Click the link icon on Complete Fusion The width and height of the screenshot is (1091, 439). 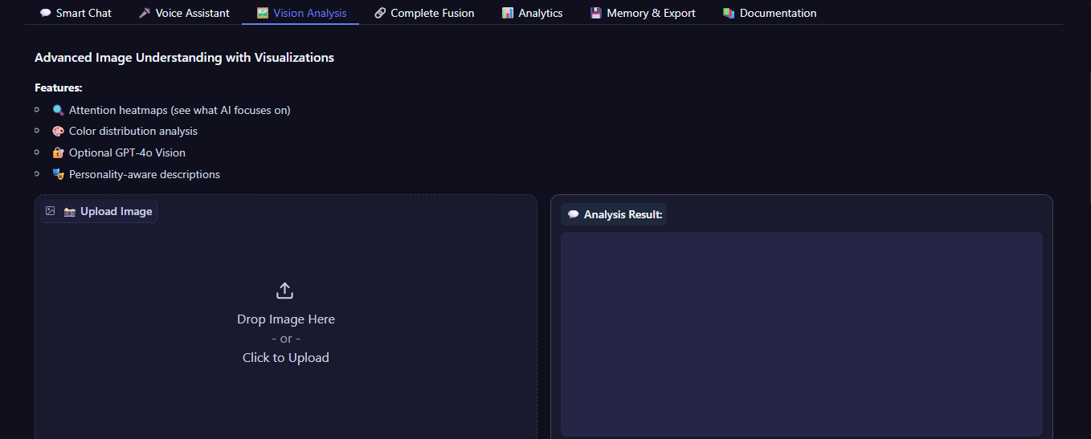click(x=380, y=13)
